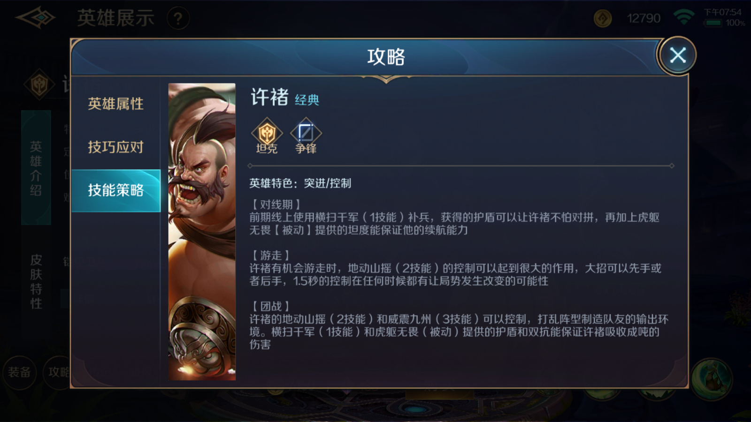
Task: Tap the 装备 round button
Action: [x=19, y=372]
